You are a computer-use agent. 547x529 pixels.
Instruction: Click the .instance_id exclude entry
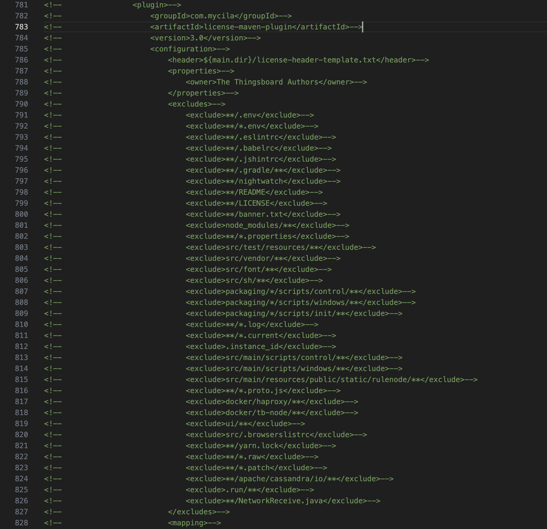(260, 347)
